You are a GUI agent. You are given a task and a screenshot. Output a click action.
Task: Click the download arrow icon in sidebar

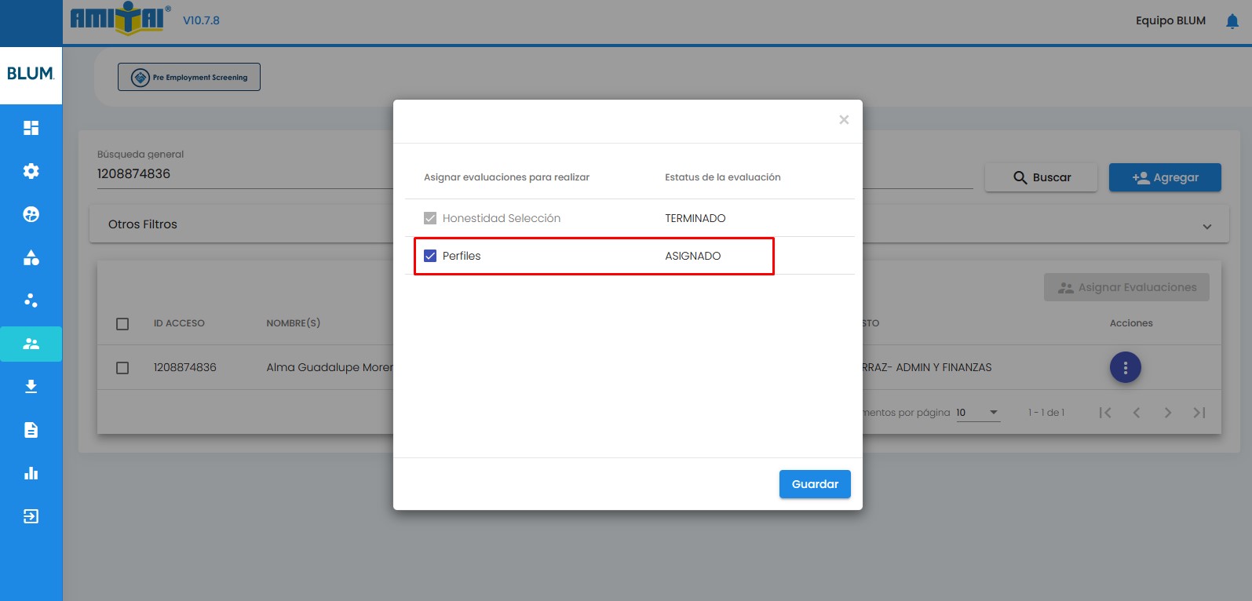point(31,387)
